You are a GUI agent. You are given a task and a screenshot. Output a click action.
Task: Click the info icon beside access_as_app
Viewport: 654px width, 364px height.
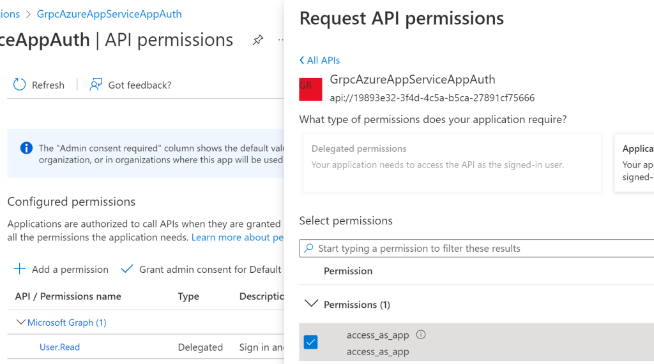click(x=421, y=335)
